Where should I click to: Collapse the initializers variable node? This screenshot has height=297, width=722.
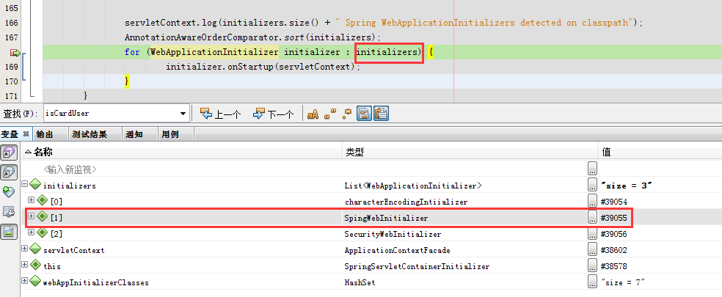24,184
